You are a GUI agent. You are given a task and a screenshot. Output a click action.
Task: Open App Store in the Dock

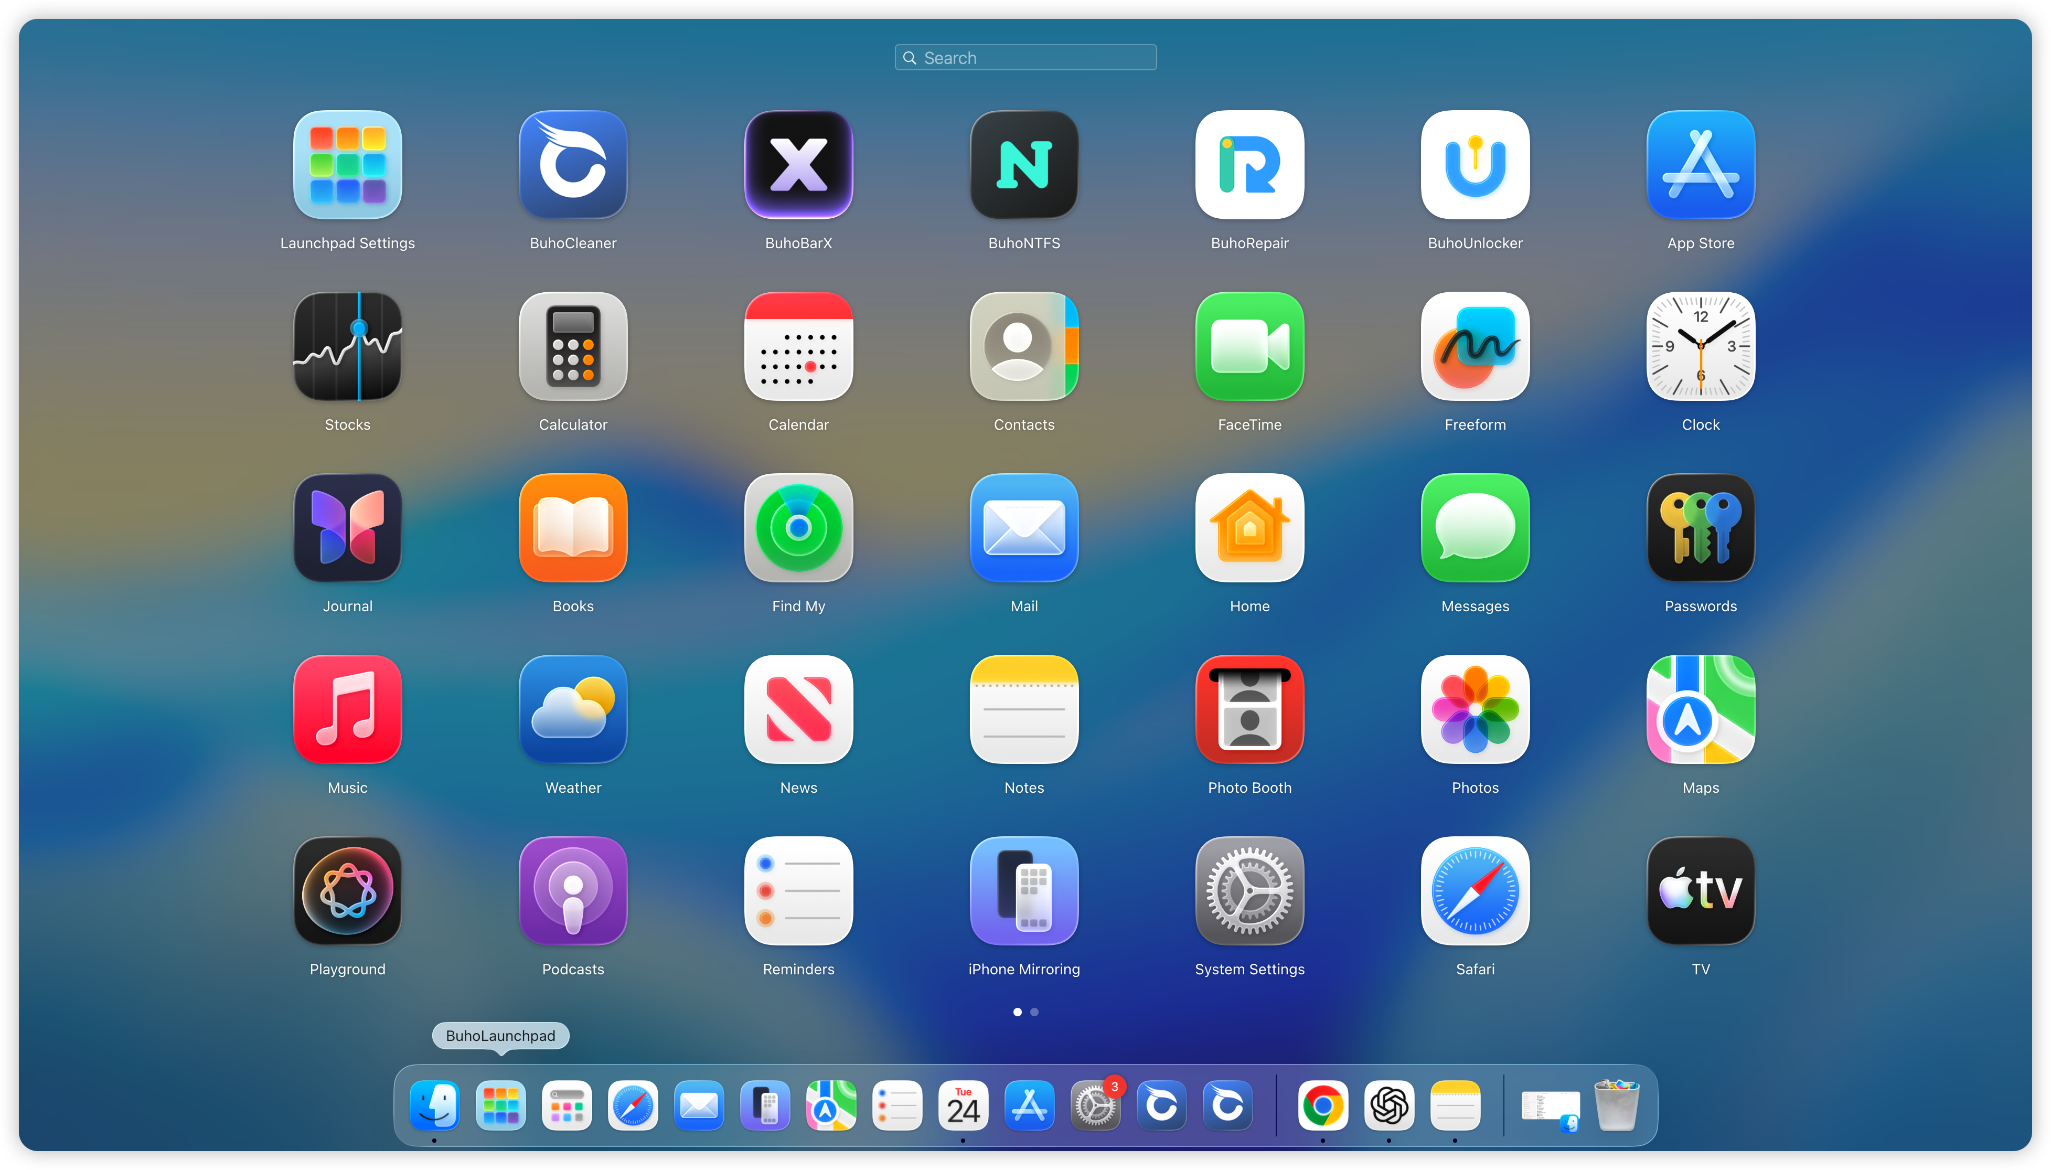coord(1029,1107)
